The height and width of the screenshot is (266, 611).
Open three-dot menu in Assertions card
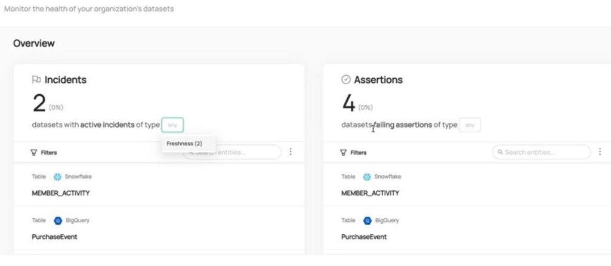pyautogui.click(x=600, y=152)
